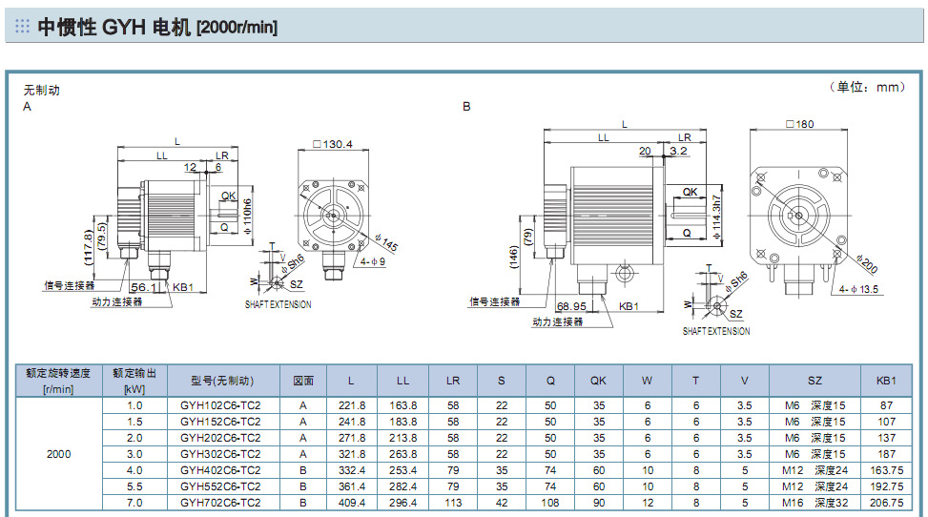Click the 87 KB1 value
This screenshot has width=928, height=517.
(886, 405)
